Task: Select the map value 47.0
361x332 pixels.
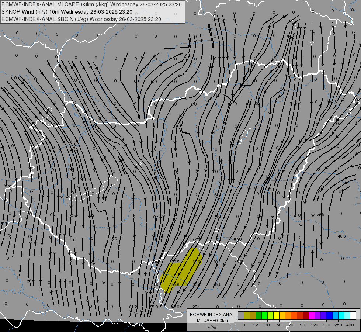Action: coord(175,307)
